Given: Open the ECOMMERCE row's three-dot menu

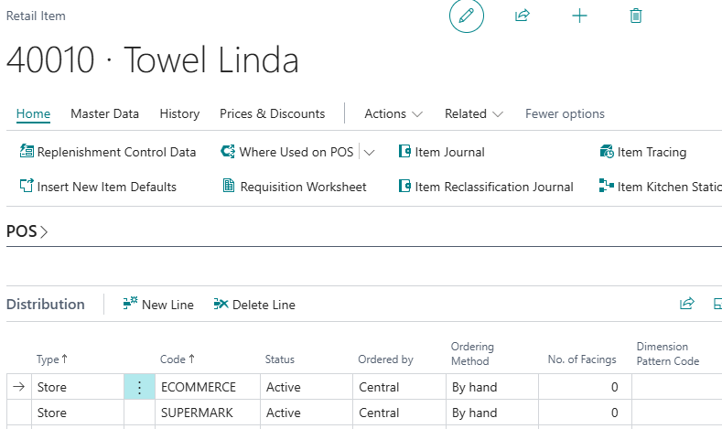Looking at the screenshot, I should [x=139, y=388].
